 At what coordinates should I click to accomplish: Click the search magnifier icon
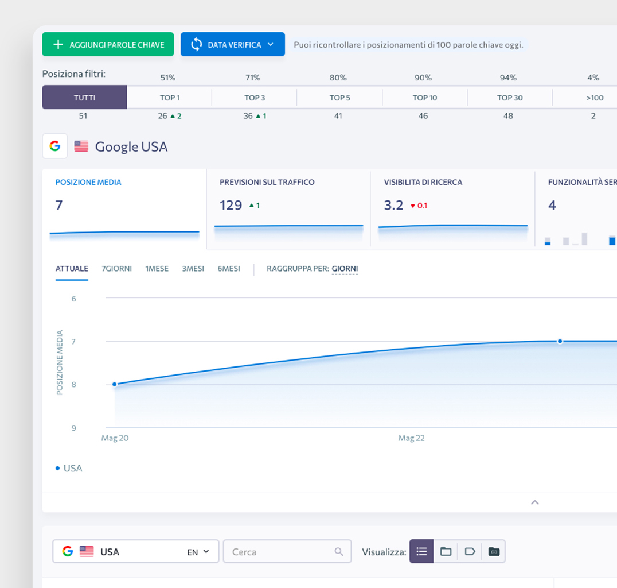pos(339,552)
